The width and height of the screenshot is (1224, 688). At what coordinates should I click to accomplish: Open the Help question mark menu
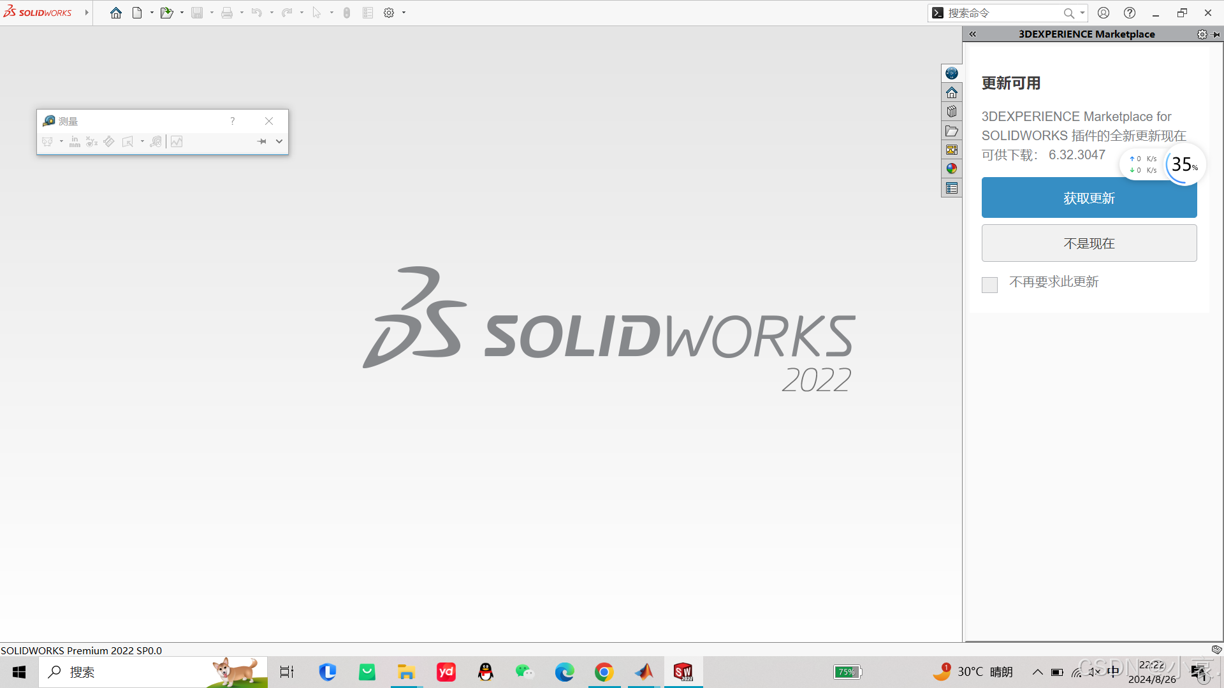[x=1130, y=13]
